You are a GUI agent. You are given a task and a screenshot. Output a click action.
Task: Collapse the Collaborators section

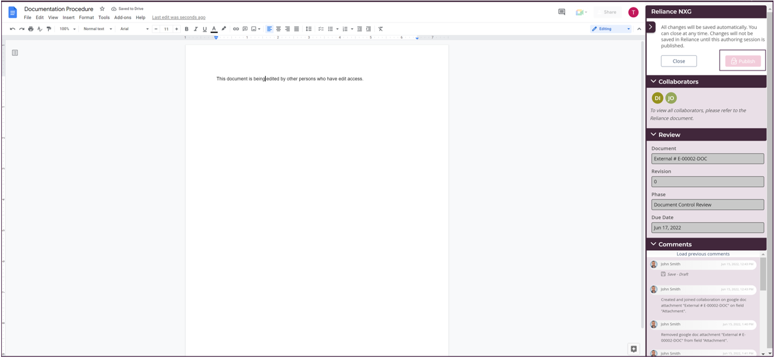coord(653,81)
